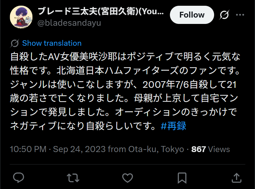Viewport: 255px width, 189px height.
Task: Open the @bladesandayu handle link
Action: click(69, 23)
